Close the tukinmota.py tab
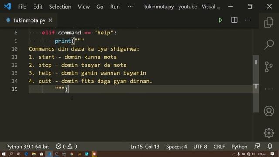The width and height of the screenshot is (279, 157). click(x=51, y=20)
